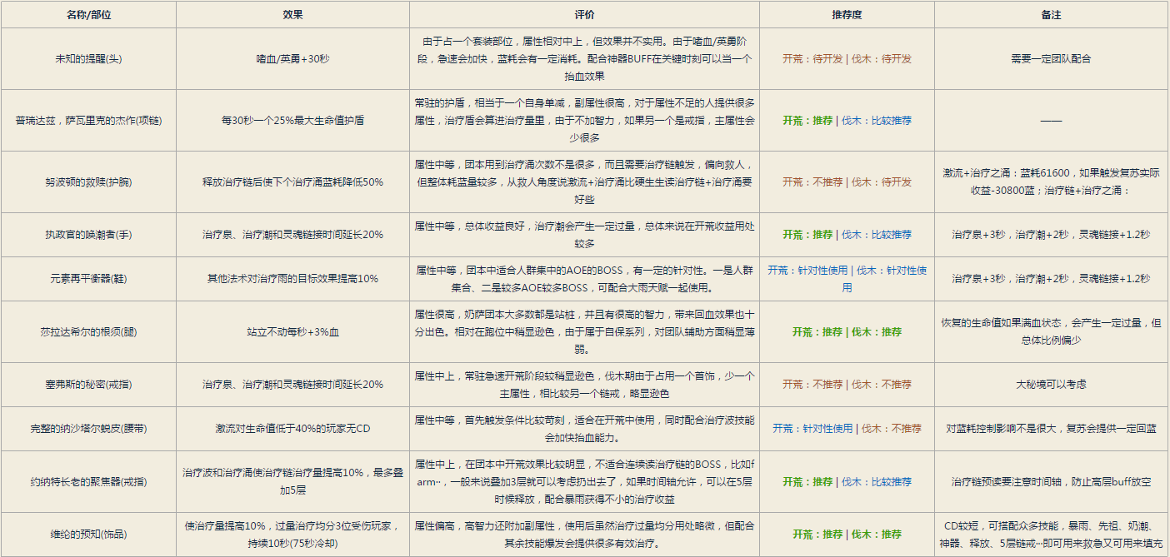The width and height of the screenshot is (1170, 557).
Task: Select the 未知的提醒(头) item name
Action: tap(88, 59)
